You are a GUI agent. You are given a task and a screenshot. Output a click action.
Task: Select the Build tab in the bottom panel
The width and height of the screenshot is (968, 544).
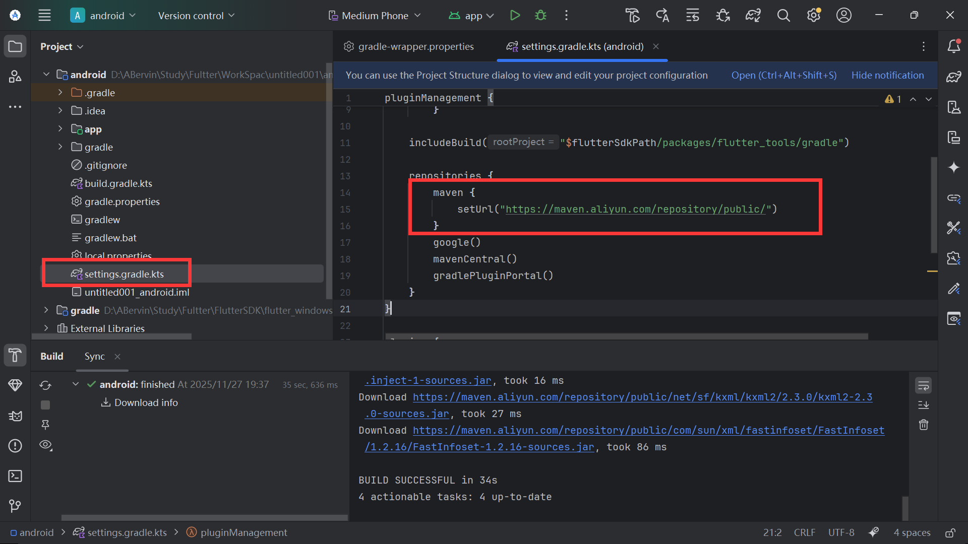(52, 356)
